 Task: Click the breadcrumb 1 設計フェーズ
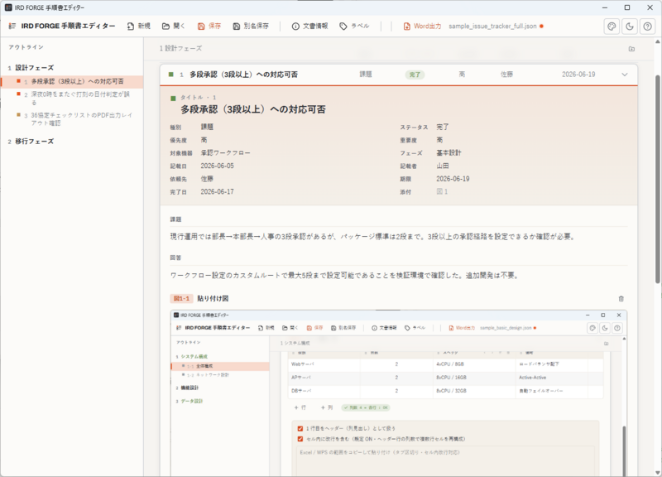click(x=180, y=49)
